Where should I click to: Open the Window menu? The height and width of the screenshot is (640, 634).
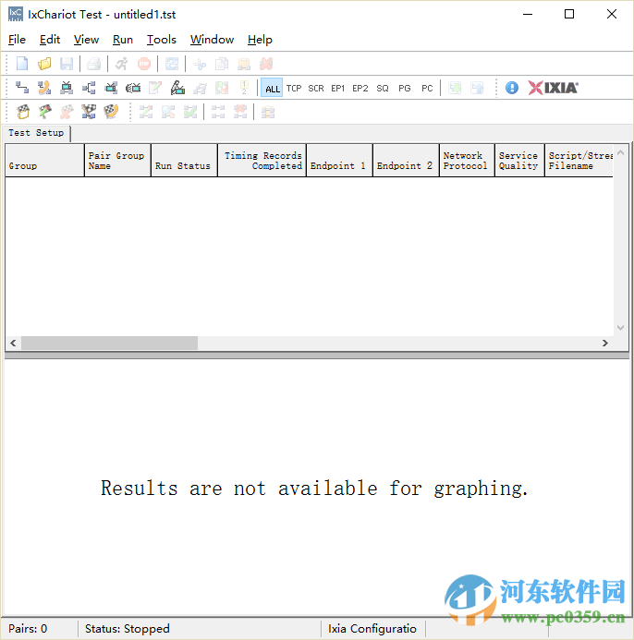(212, 40)
